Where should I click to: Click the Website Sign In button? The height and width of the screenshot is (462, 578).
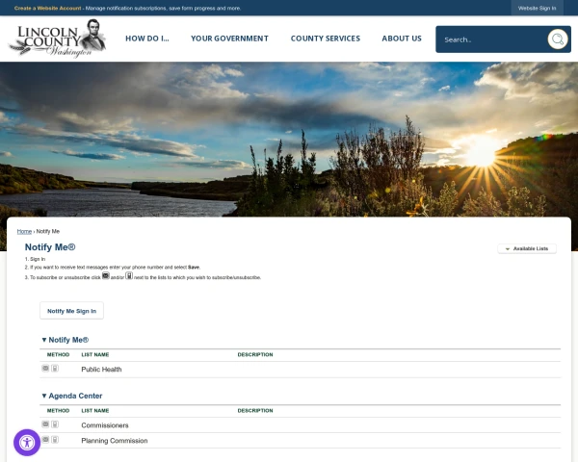pyautogui.click(x=538, y=8)
